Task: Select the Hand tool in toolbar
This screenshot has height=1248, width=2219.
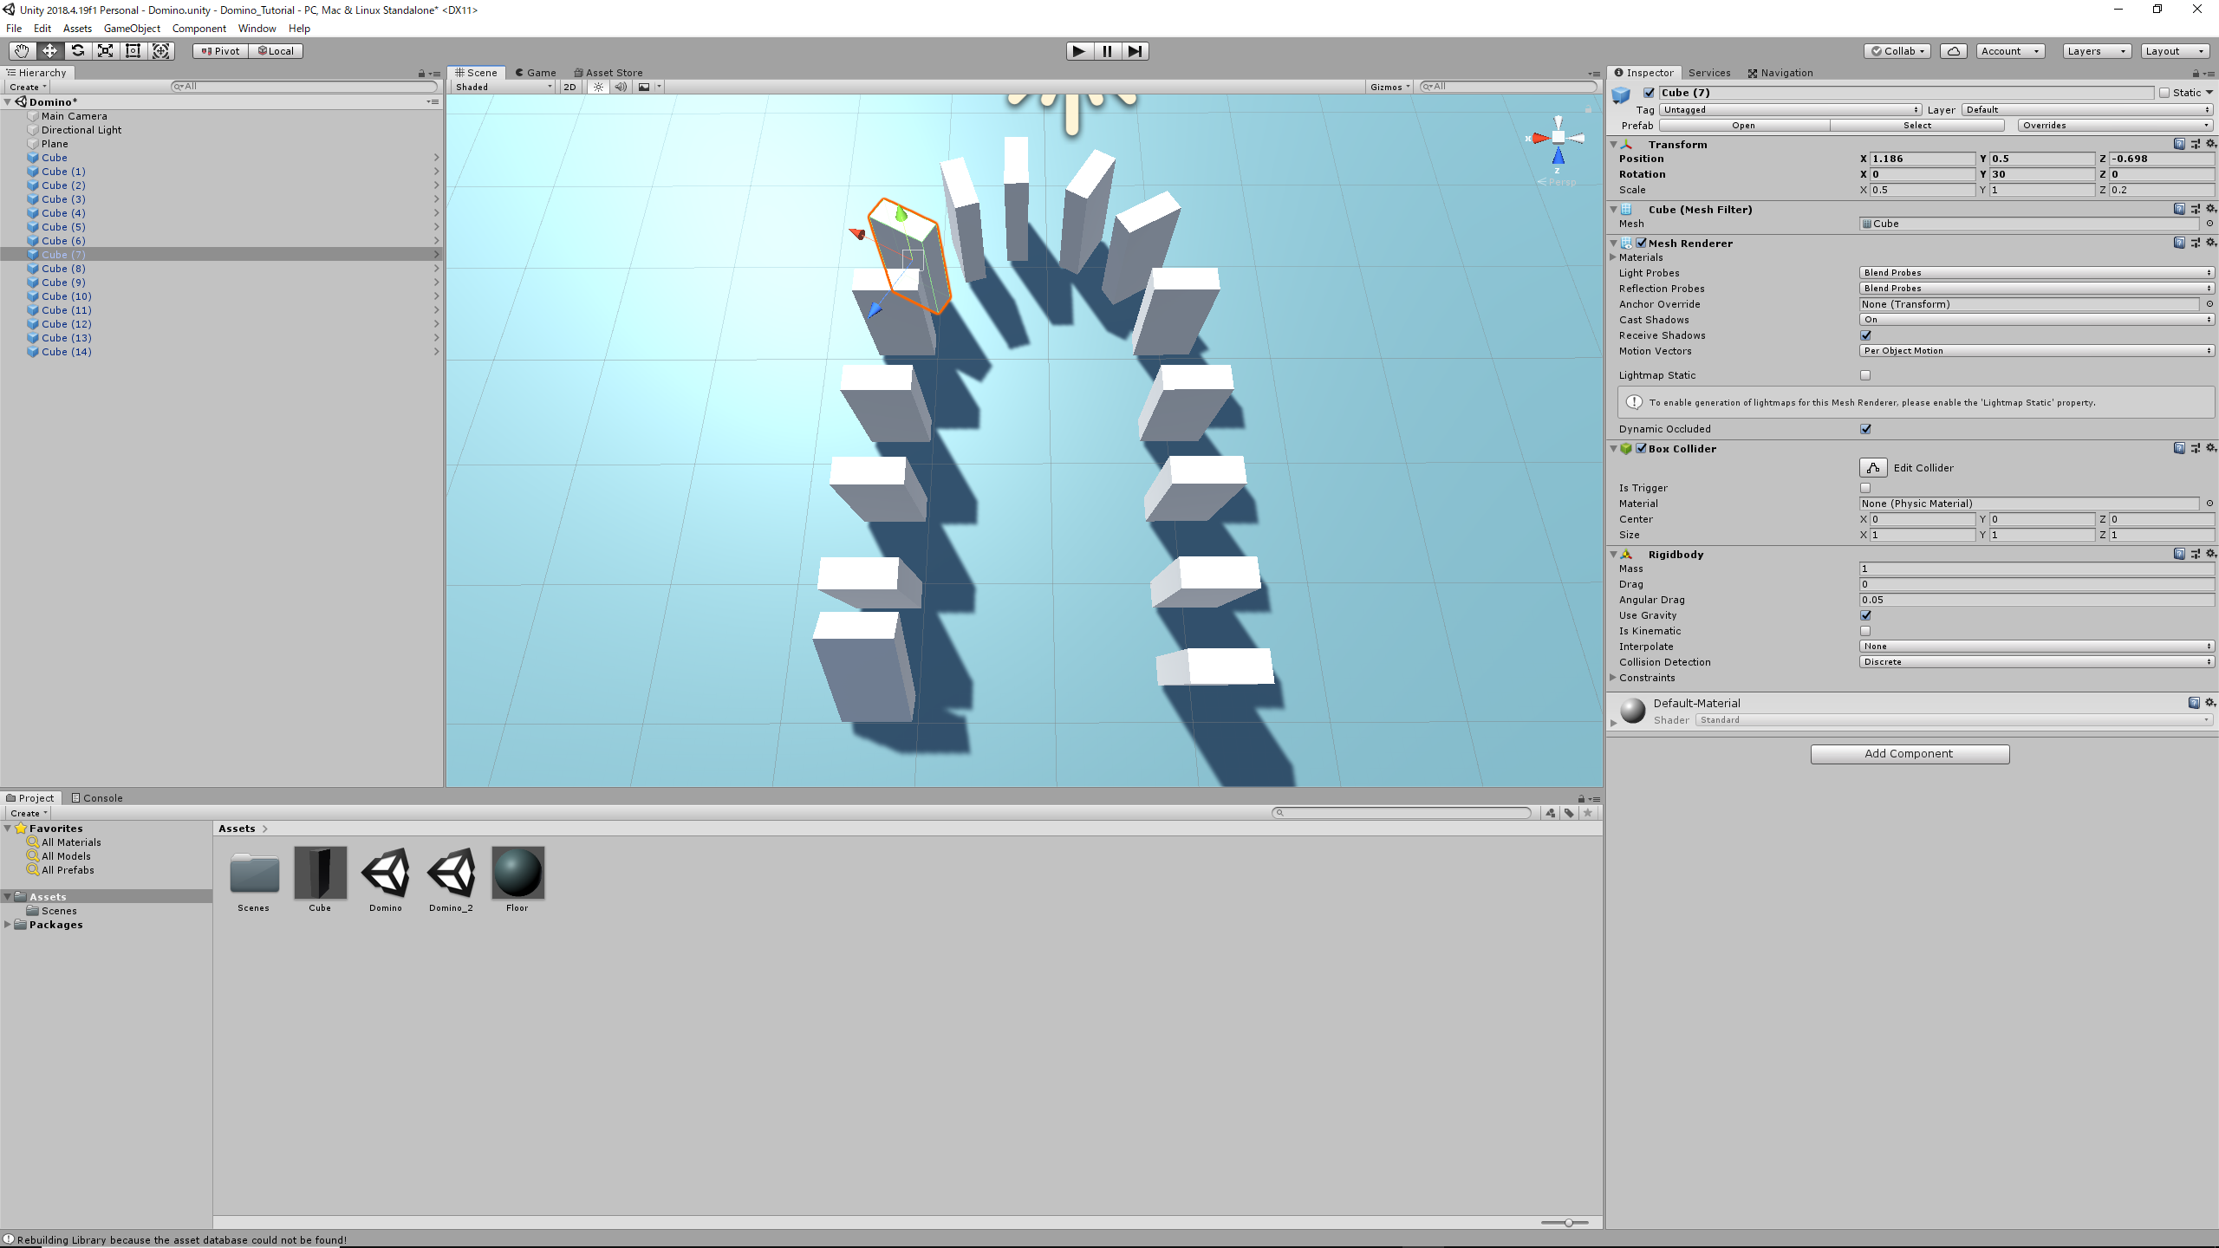Action: [x=22, y=51]
